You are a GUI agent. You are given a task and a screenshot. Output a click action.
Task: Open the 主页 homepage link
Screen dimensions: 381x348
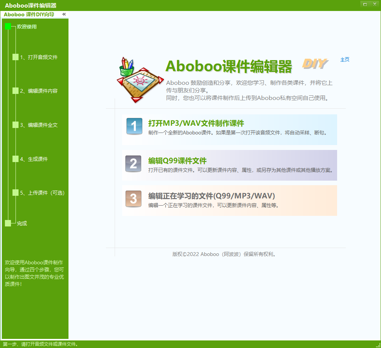click(345, 59)
